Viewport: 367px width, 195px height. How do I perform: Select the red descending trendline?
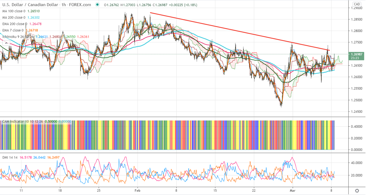tap(240, 32)
